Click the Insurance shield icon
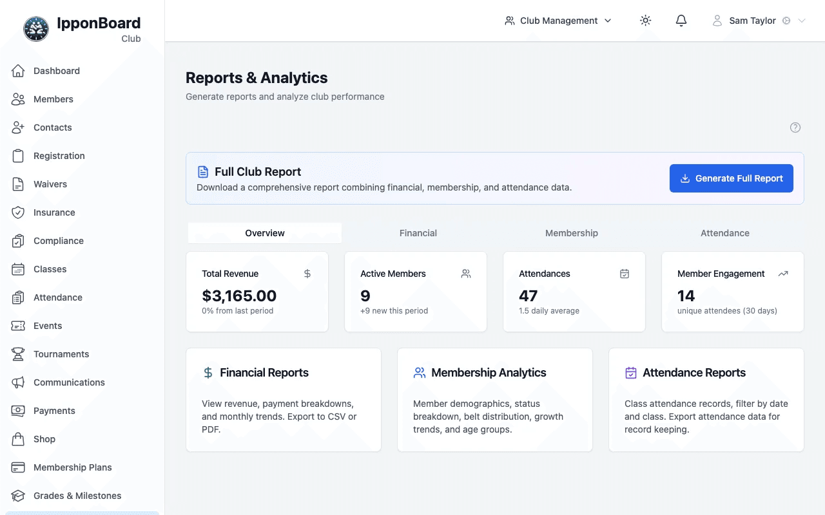This screenshot has width=825, height=515. (18, 212)
